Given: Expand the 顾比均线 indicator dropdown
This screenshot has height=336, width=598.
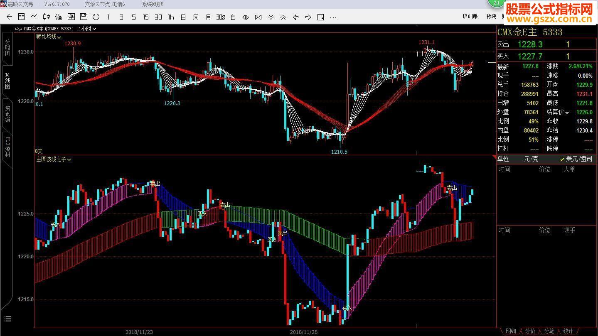Looking at the screenshot, I should 48,37.
